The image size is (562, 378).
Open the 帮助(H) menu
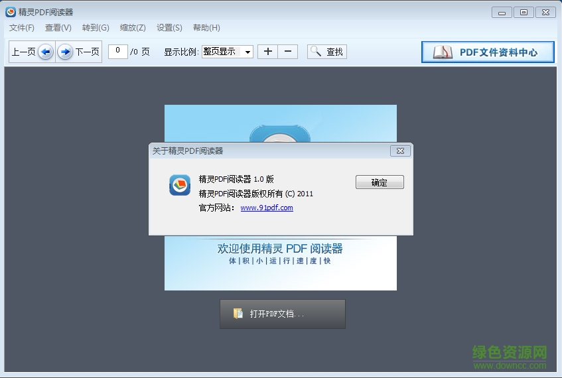click(x=206, y=28)
